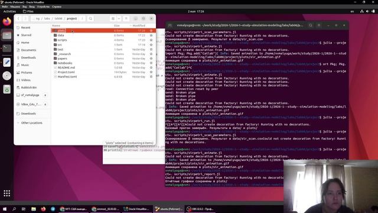Viewport: 378px width, 213px height.
Task: Eject the sf_vvmalyuga mount
Action: pos(45,95)
